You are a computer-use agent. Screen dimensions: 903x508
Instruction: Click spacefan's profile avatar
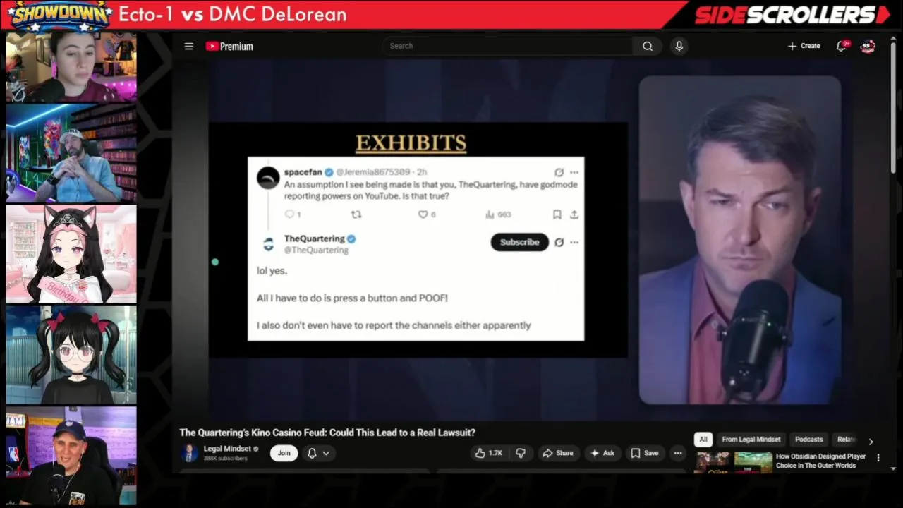(x=268, y=178)
